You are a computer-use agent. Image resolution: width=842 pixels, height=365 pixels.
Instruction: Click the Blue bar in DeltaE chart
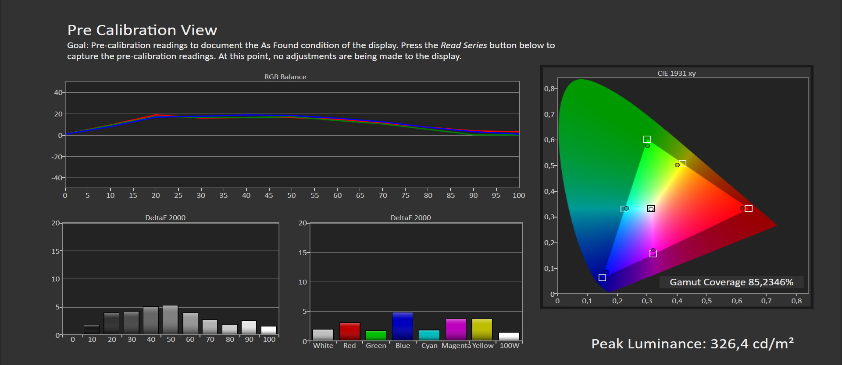coord(402,326)
